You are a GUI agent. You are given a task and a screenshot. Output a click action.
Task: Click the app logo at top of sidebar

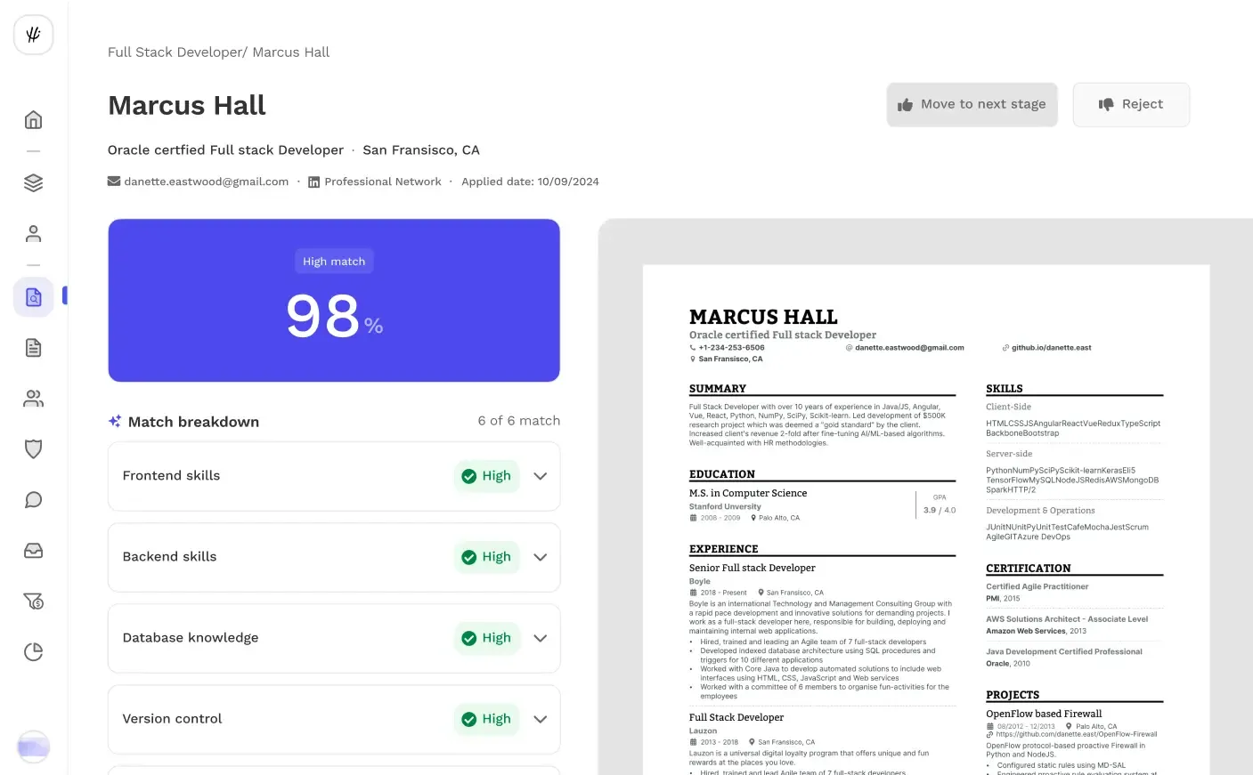[34, 35]
